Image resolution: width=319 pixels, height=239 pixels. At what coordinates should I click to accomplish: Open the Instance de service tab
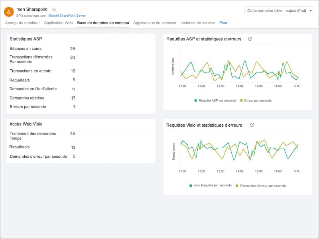(197, 23)
